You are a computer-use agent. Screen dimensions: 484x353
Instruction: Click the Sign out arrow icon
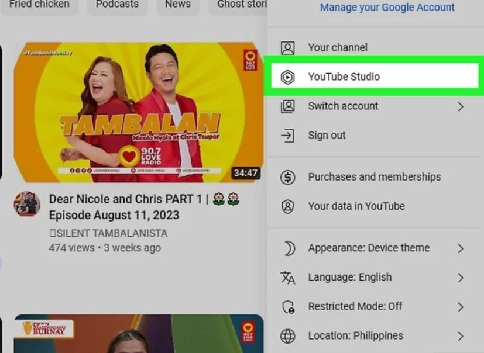(287, 136)
